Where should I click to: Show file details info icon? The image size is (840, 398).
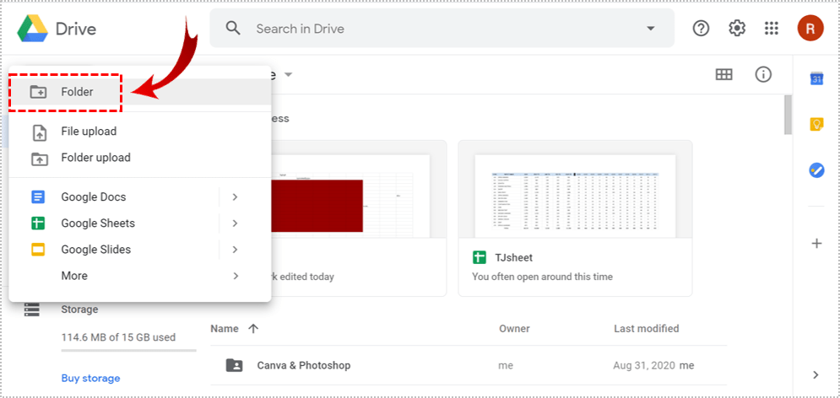pos(763,74)
